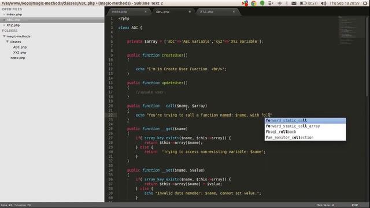
Task: Click the "Trying to access non-existing variable" string
Action: click(213, 152)
